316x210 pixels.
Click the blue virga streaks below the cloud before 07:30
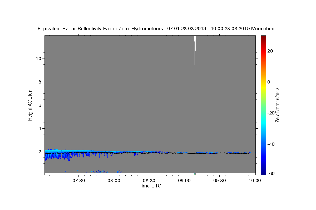point(58,156)
